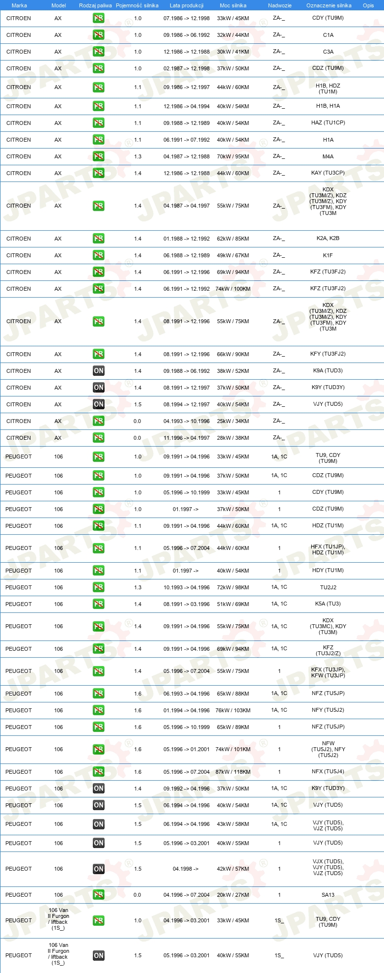Click the petrol icon in the KFX (TU3JP) row
The width and height of the screenshot is (384, 973).
coord(99,671)
